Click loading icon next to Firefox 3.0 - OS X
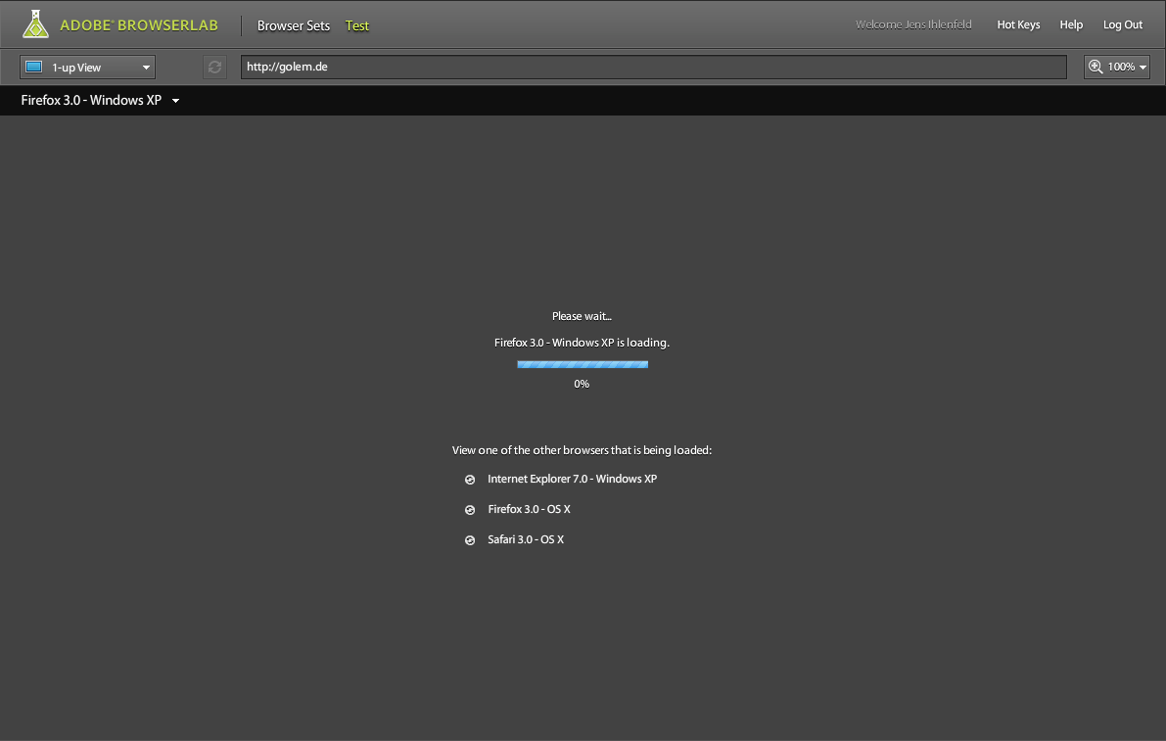Screen dimensions: 1166x741 470,510
